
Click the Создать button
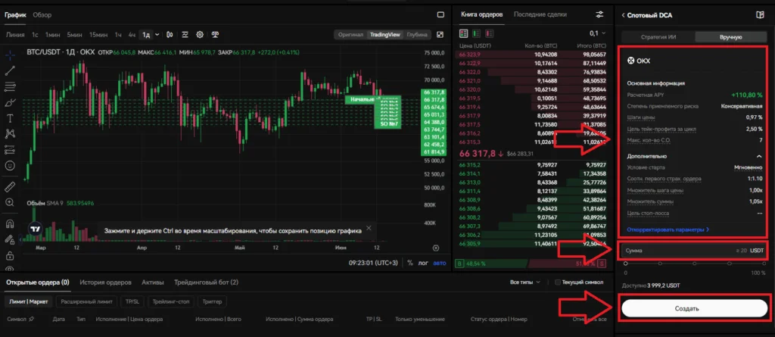coord(693,308)
